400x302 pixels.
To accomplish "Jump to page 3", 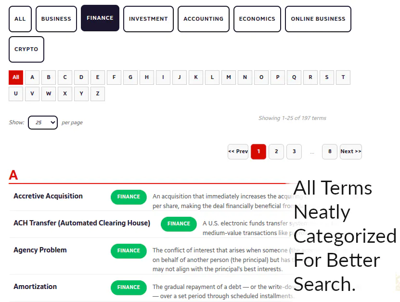I will pos(294,152).
